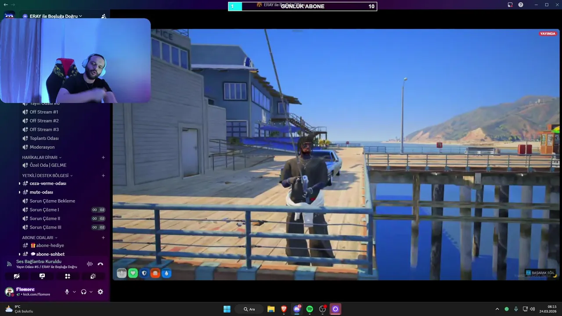Viewport: 562px width, 316px height.
Task: Open the soundboard button
Action: pyautogui.click(x=93, y=276)
